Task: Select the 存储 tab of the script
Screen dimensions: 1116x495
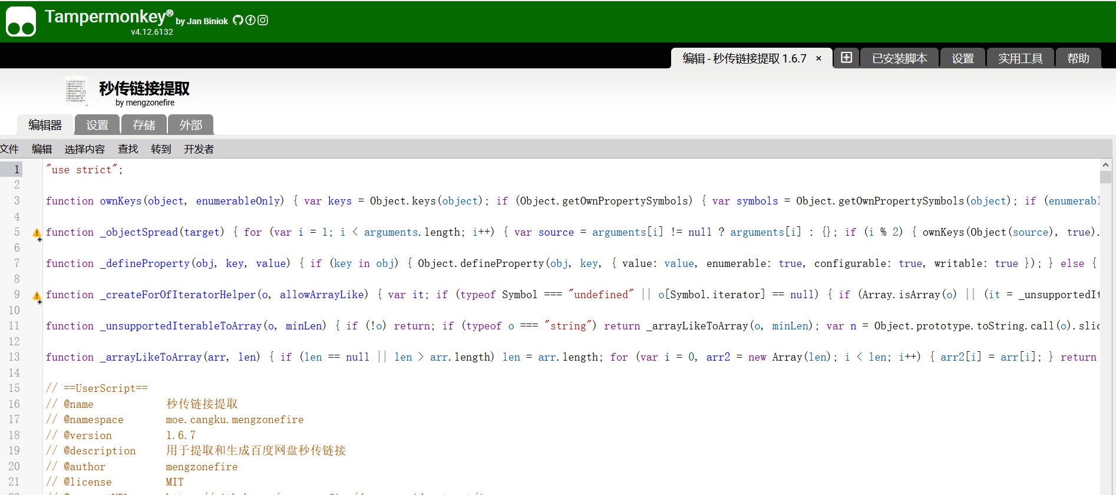Action: pyautogui.click(x=144, y=125)
